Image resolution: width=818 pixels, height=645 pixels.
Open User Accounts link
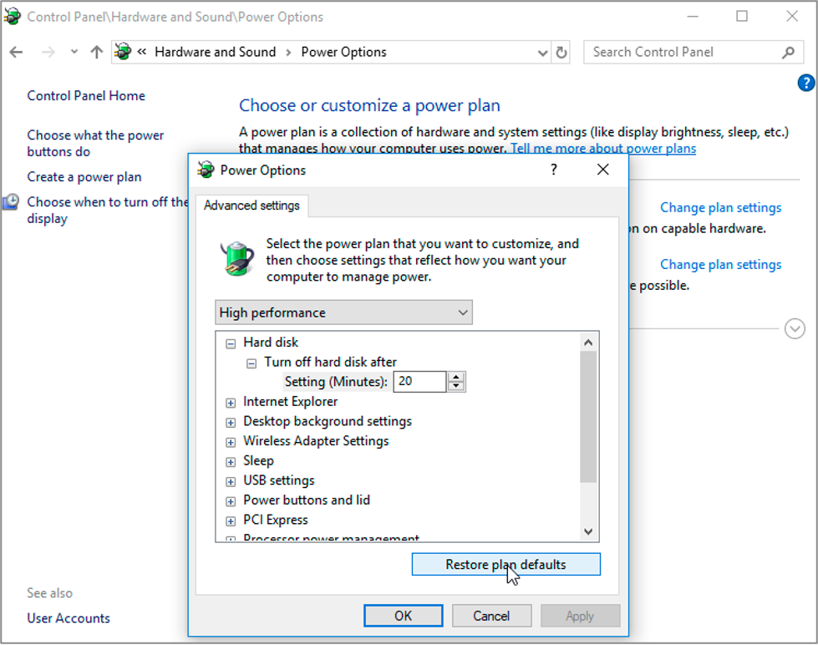pos(69,618)
